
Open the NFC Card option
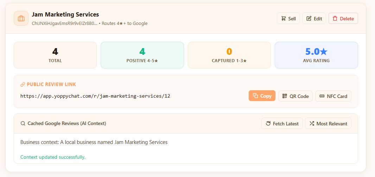tap(333, 96)
